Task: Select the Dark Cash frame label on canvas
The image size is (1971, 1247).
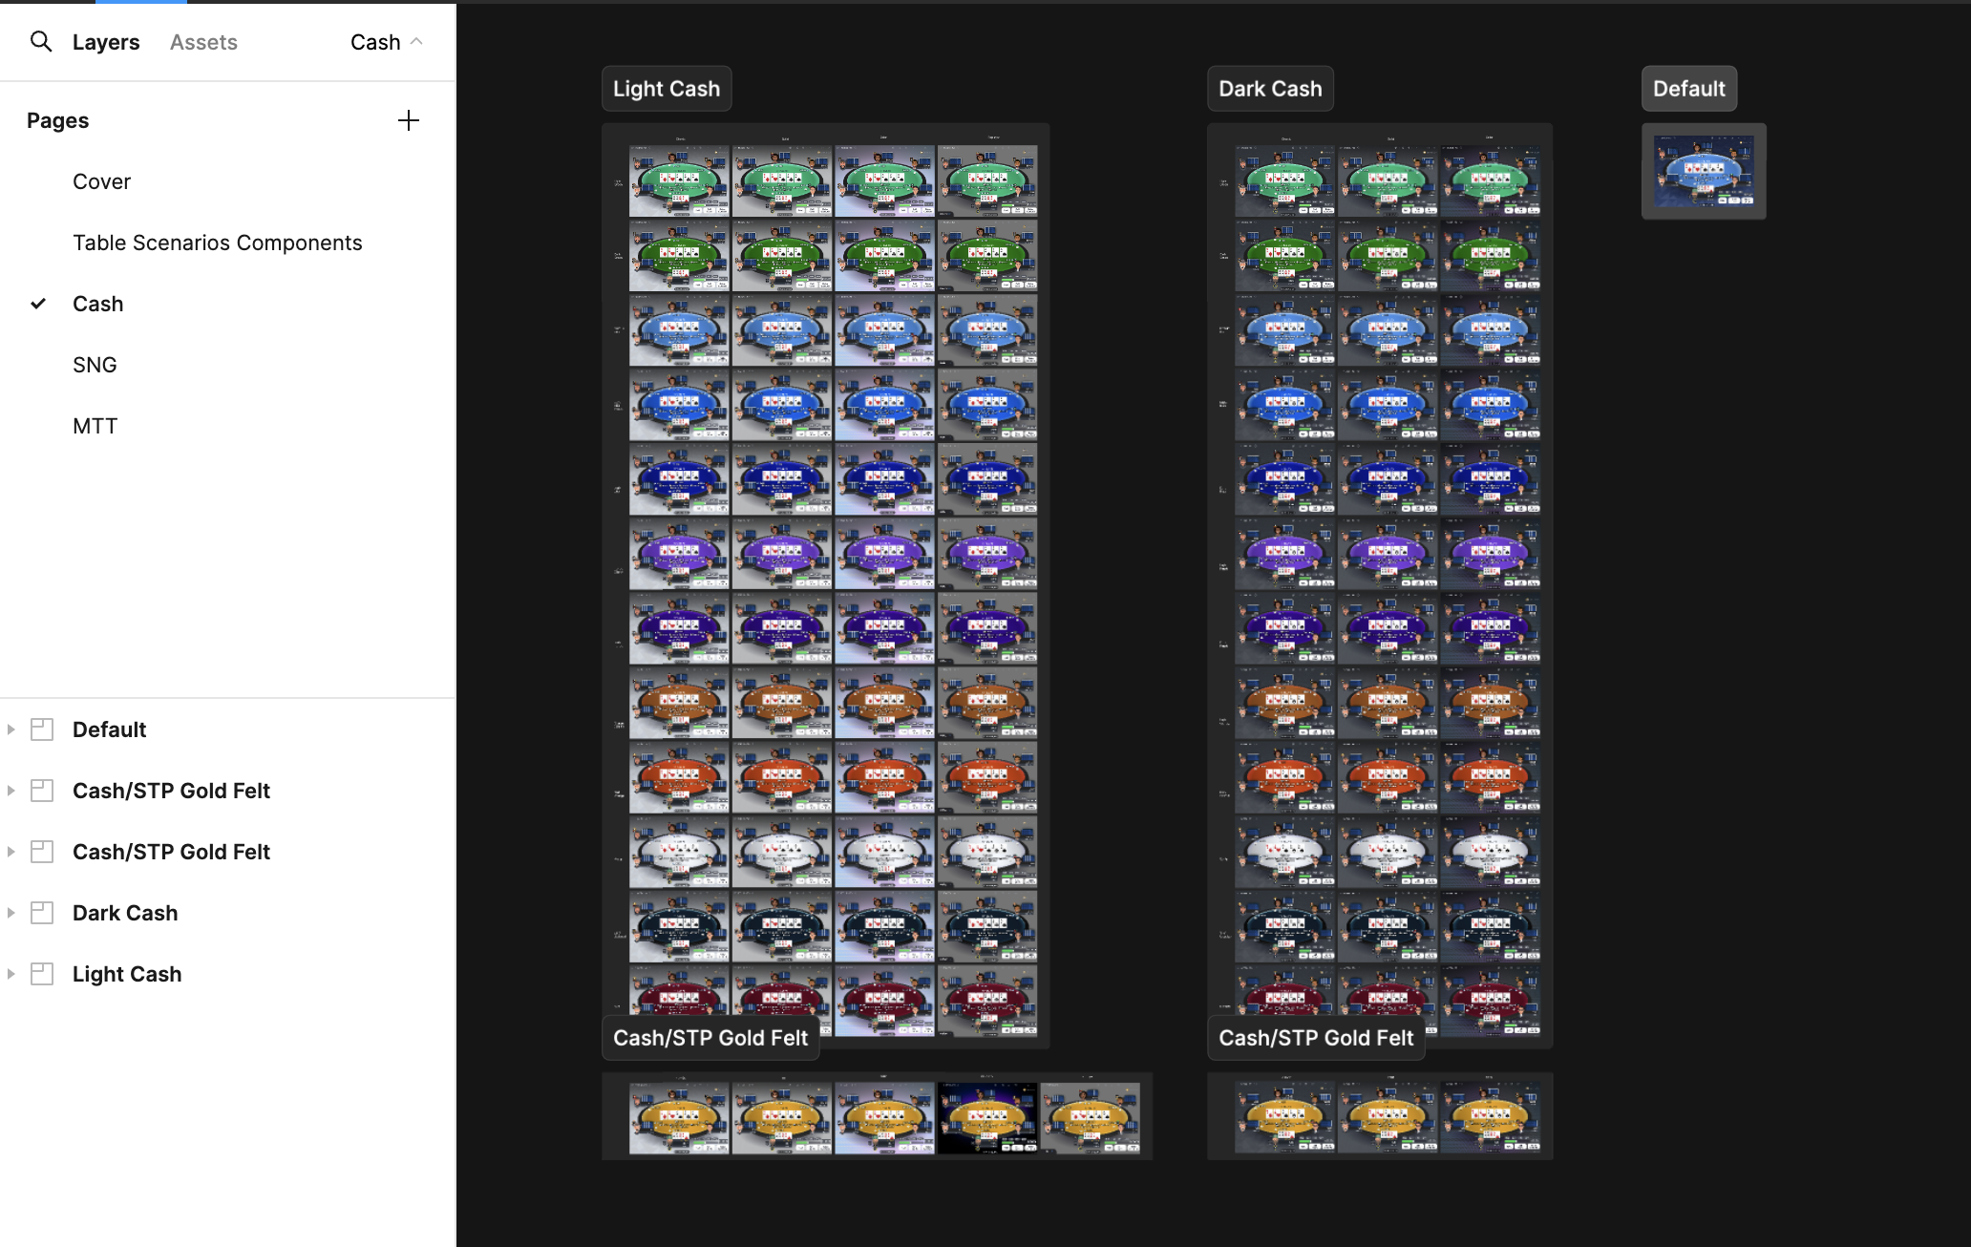Action: click(1270, 89)
